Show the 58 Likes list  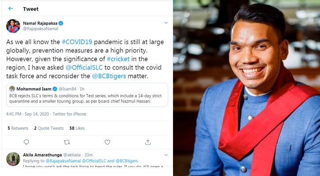(x=78, y=128)
